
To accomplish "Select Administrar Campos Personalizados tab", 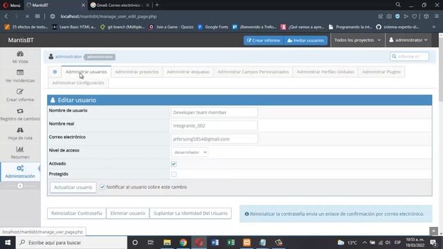I will coord(253,72).
